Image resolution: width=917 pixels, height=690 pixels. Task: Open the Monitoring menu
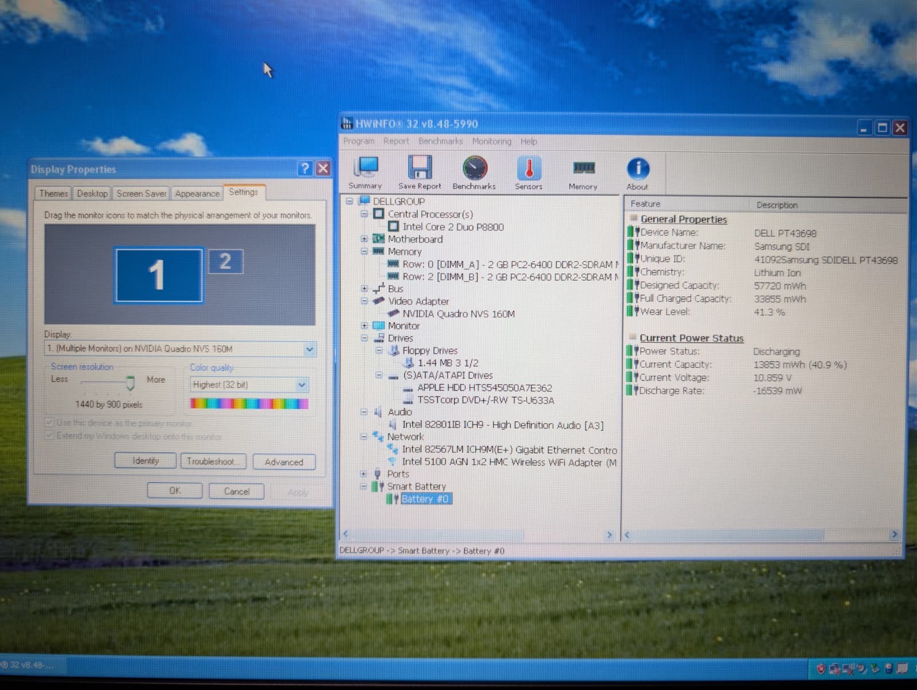coord(492,141)
